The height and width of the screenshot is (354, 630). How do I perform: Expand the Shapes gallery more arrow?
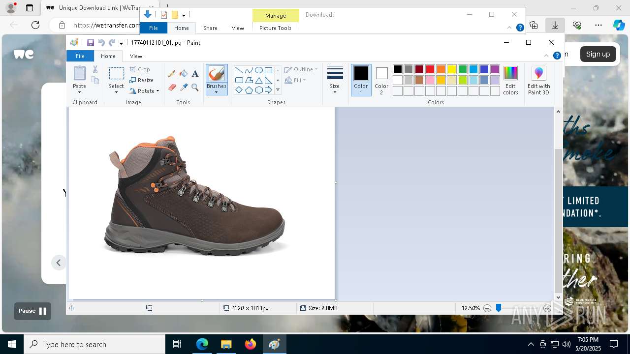coord(278,90)
